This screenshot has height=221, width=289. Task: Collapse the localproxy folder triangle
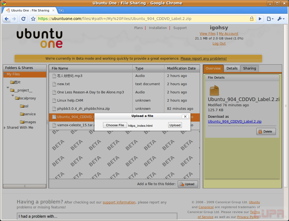click(x=13, y=96)
